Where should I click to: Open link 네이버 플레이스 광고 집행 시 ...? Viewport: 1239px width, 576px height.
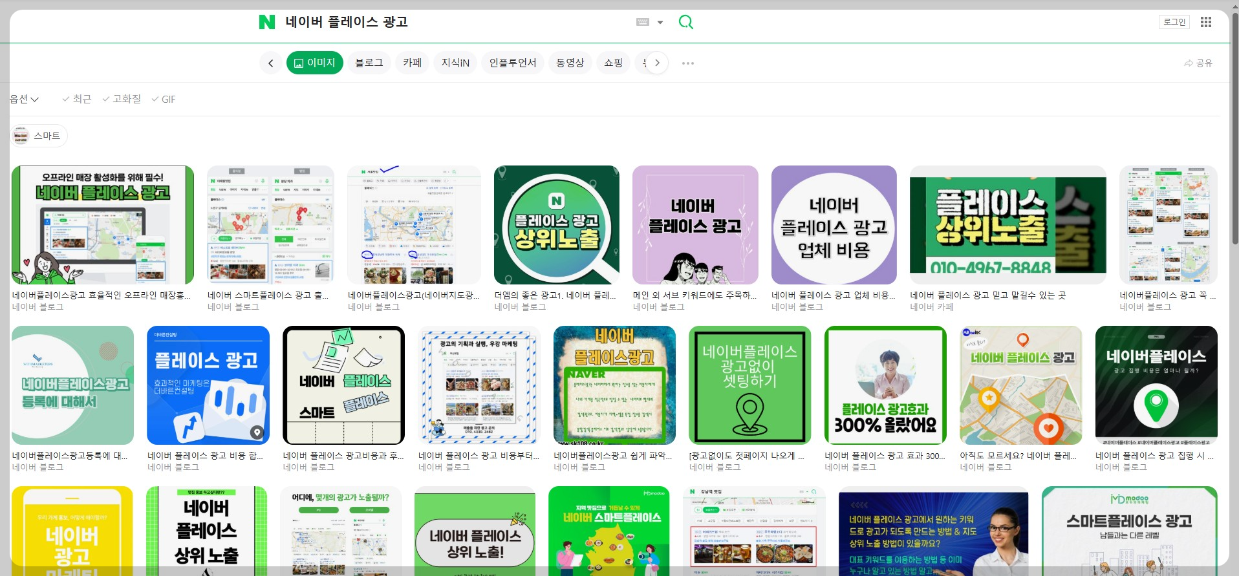point(1155,456)
